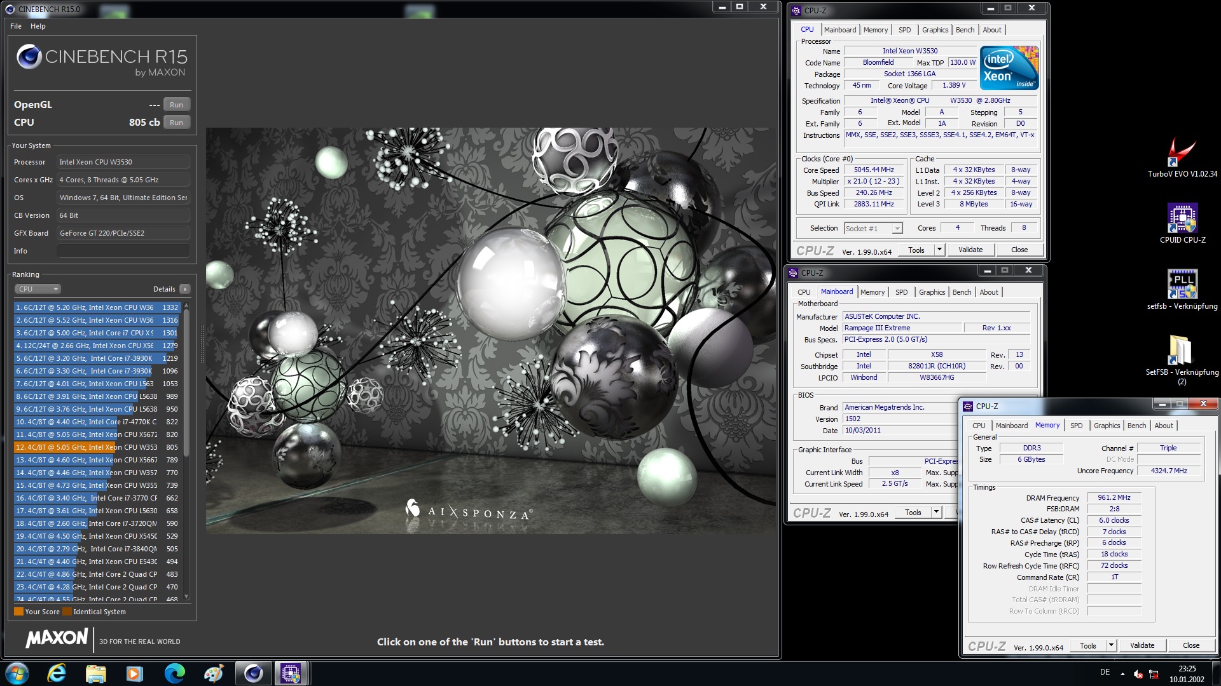Click the Core Speed 5045.44 MHz value
Screen dimensions: 1221x686
(874, 170)
